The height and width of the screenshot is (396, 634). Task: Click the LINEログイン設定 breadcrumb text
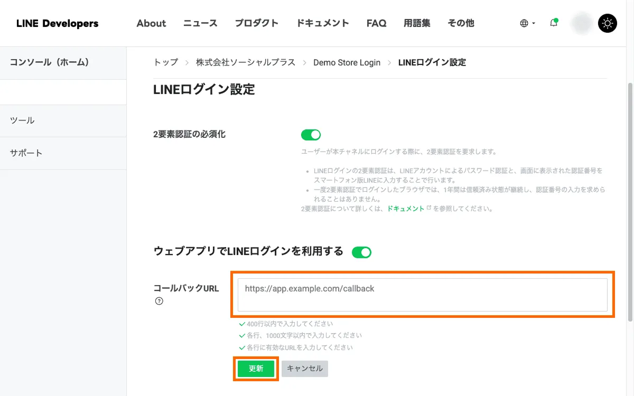click(432, 62)
